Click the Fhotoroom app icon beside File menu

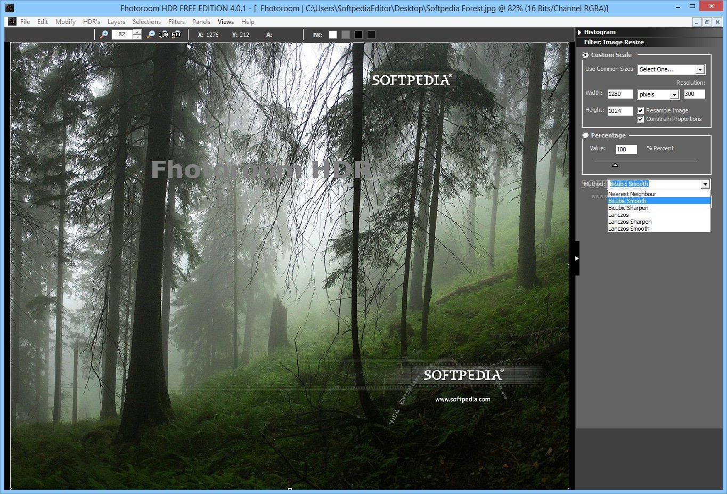click(x=12, y=22)
